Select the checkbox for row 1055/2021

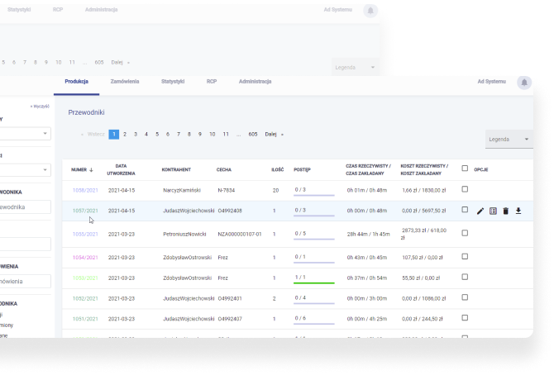click(465, 233)
